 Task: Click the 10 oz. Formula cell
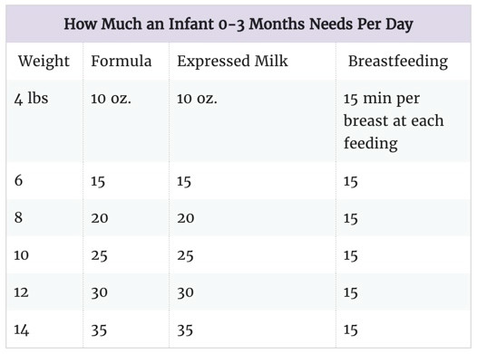click(111, 99)
